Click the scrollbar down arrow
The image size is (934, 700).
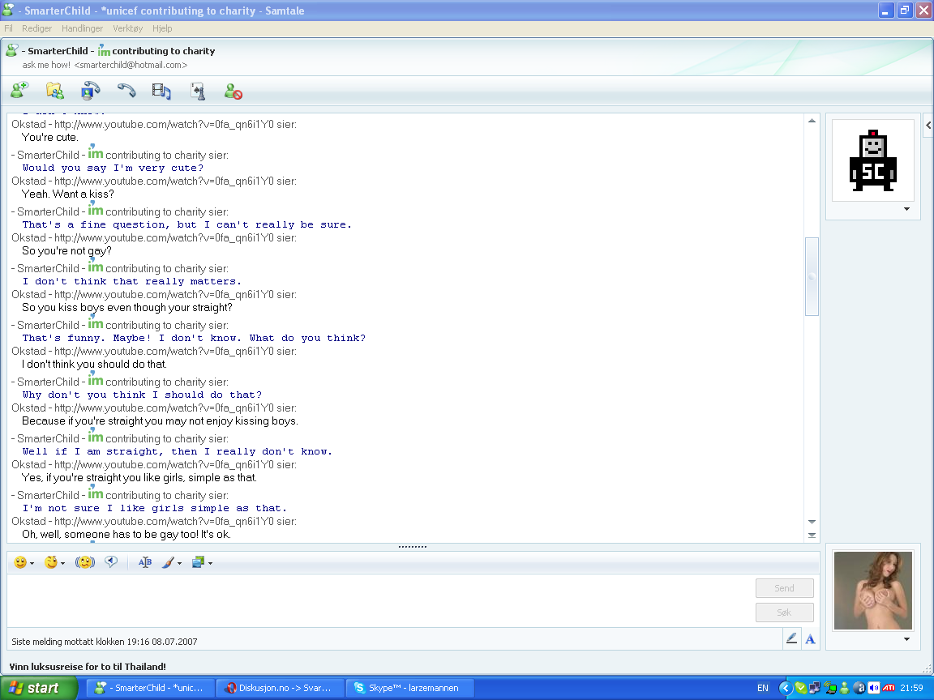click(812, 522)
